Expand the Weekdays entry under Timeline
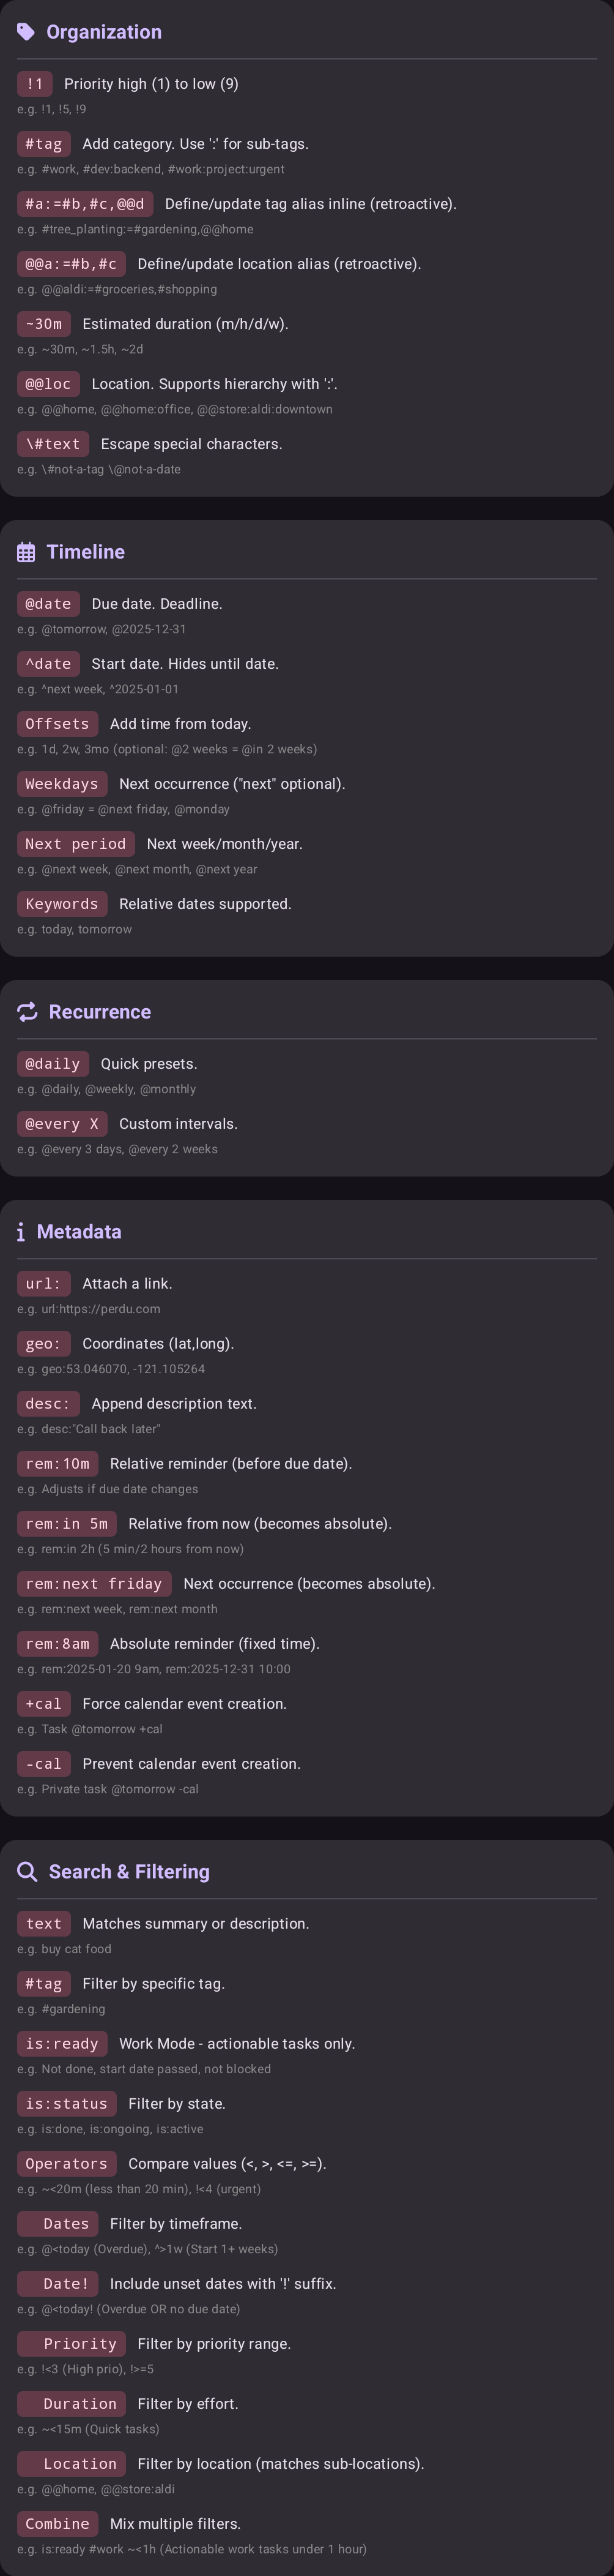Viewport: 614px width, 2576px height. click(x=61, y=783)
